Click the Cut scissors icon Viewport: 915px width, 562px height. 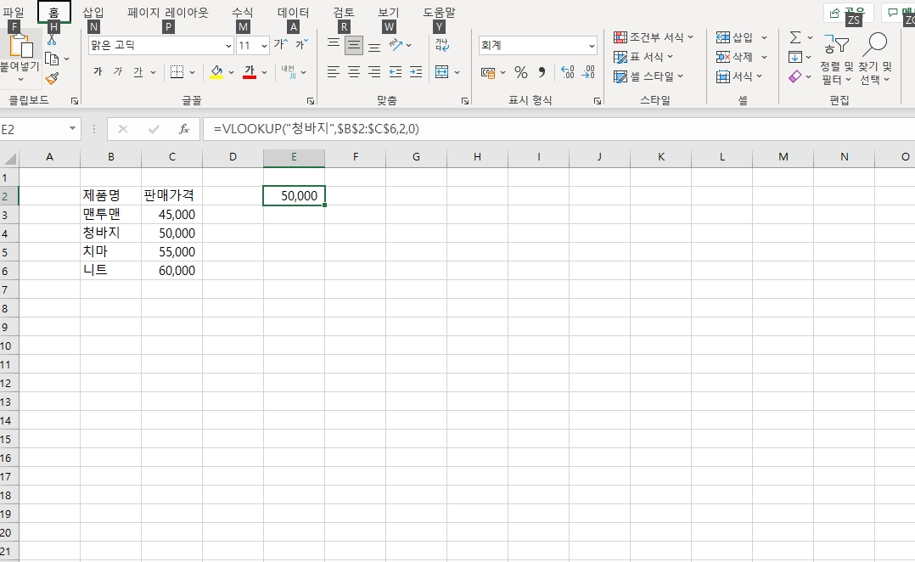tap(52, 40)
